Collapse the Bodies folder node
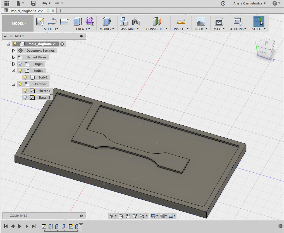Image resolution: width=284 pixels, height=233 pixels. [x=14, y=71]
